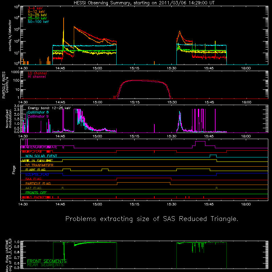The width and height of the screenshot is (272, 272).
Task: Click the raised PARTICLE_FLAG segment near 15:15
Action: click(143, 183)
